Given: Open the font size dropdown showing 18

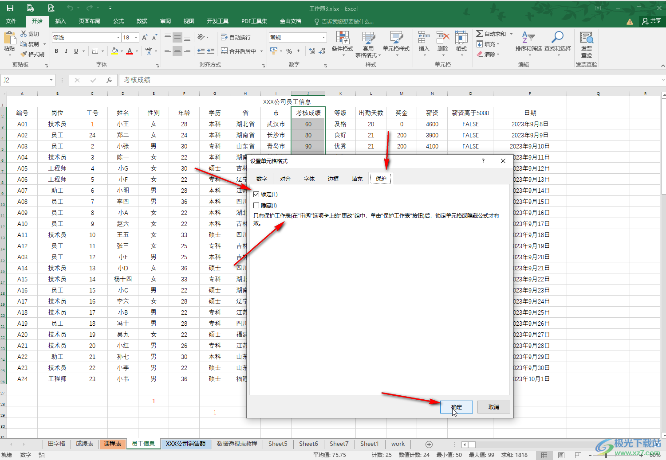Looking at the screenshot, I should (x=136, y=38).
